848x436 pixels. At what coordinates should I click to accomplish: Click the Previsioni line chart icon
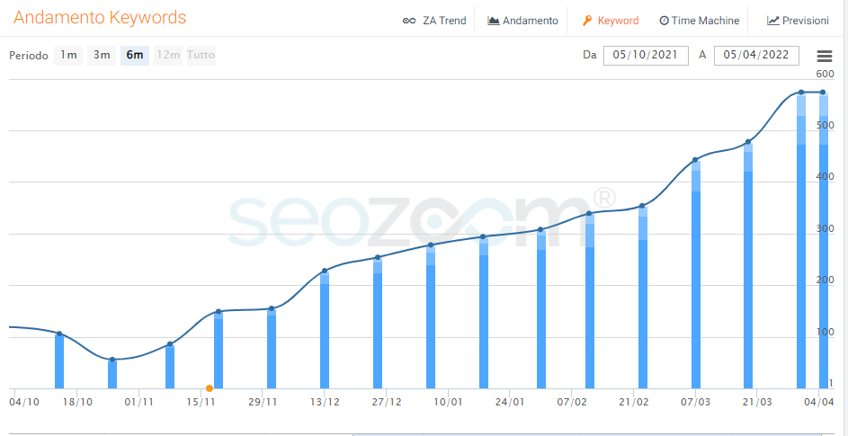coord(772,21)
